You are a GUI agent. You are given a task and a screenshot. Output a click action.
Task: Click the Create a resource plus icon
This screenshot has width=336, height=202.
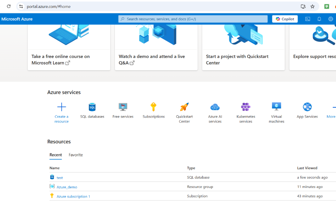click(61, 107)
